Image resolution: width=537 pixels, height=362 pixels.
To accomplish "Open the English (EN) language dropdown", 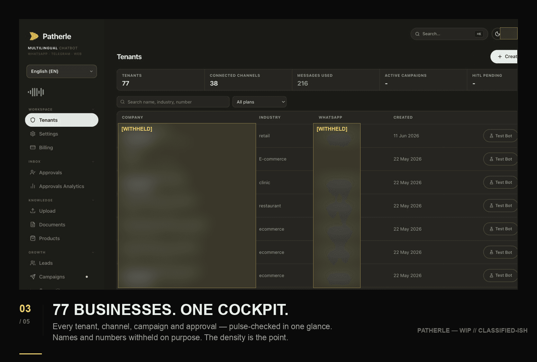I will pyautogui.click(x=62, y=71).
